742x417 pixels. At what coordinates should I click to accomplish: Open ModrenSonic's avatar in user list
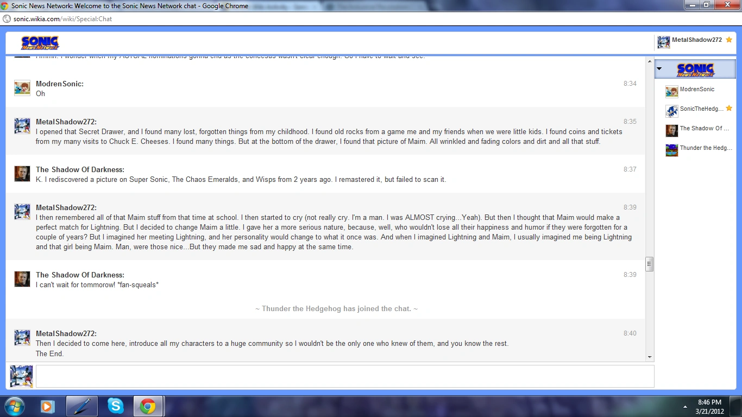point(672,91)
